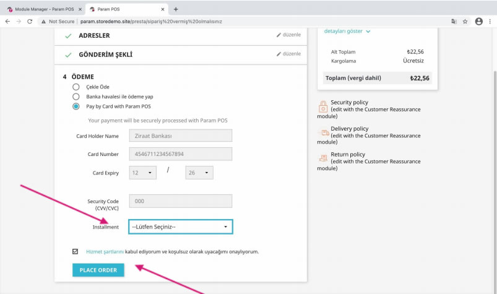Viewport: 497px width, 294px height.
Task: Click the Not Secure warning icon
Action: 43,22
